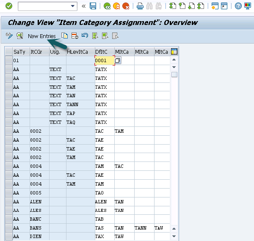Open table column configuration icon
Image resolution: width=254 pixels, height=241 pixels.
pos(174,52)
